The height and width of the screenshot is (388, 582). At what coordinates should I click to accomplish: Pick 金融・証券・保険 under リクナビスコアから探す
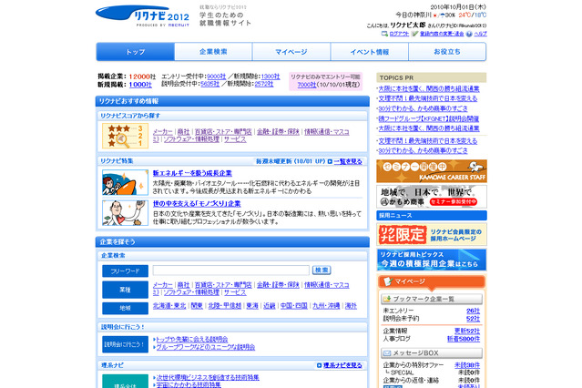click(278, 132)
